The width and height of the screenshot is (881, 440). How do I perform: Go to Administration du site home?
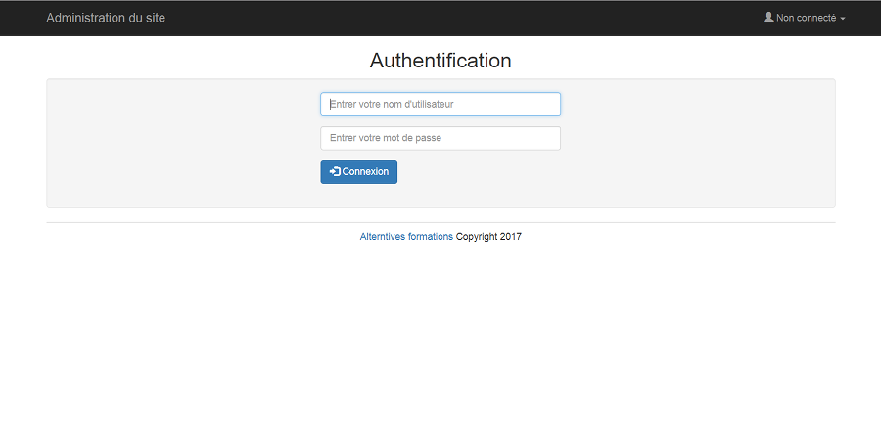tap(106, 18)
